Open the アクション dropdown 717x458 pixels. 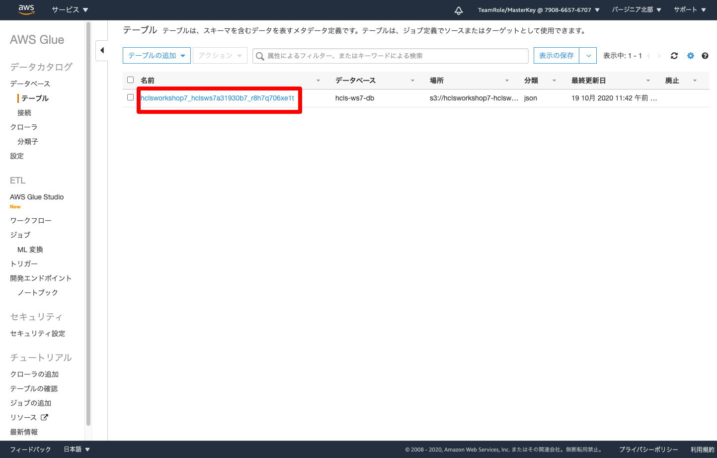click(220, 56)
